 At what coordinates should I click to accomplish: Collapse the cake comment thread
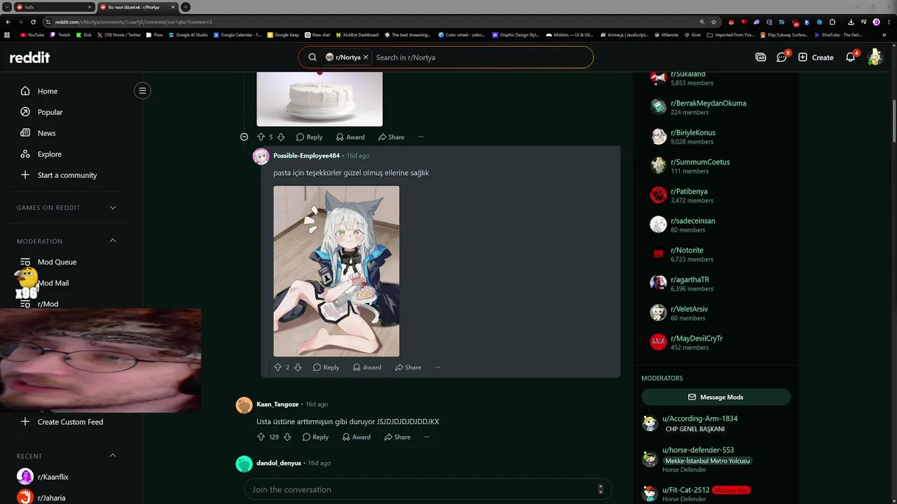pyautogui.click(x=244, y=137)
